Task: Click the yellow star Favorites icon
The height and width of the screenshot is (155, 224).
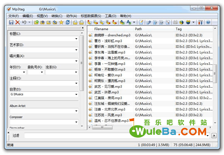Action: click(61, 22)
